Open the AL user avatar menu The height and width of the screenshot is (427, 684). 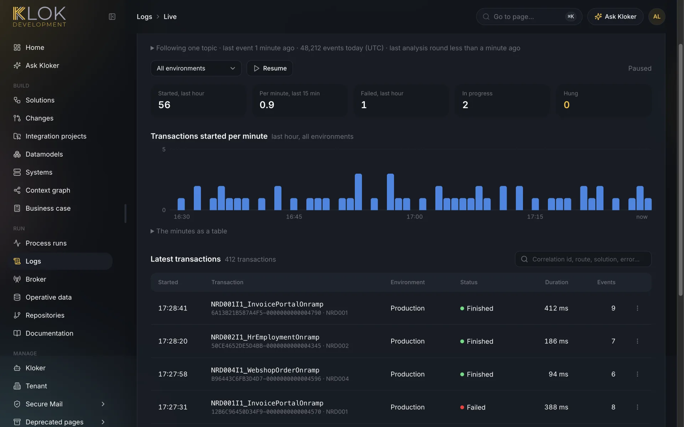[x=657, y=17]
